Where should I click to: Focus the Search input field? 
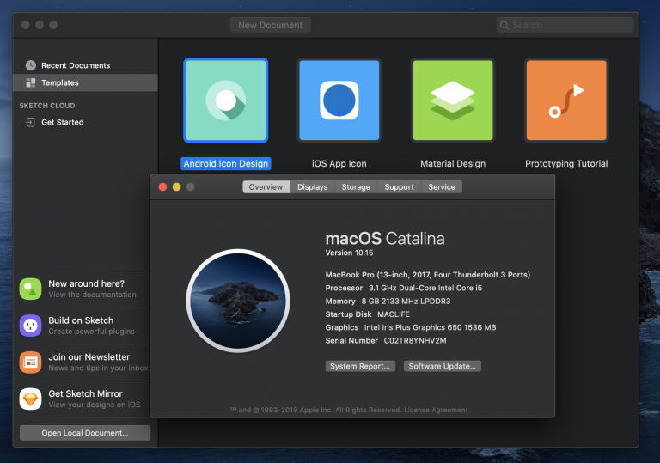click(565, 25)
